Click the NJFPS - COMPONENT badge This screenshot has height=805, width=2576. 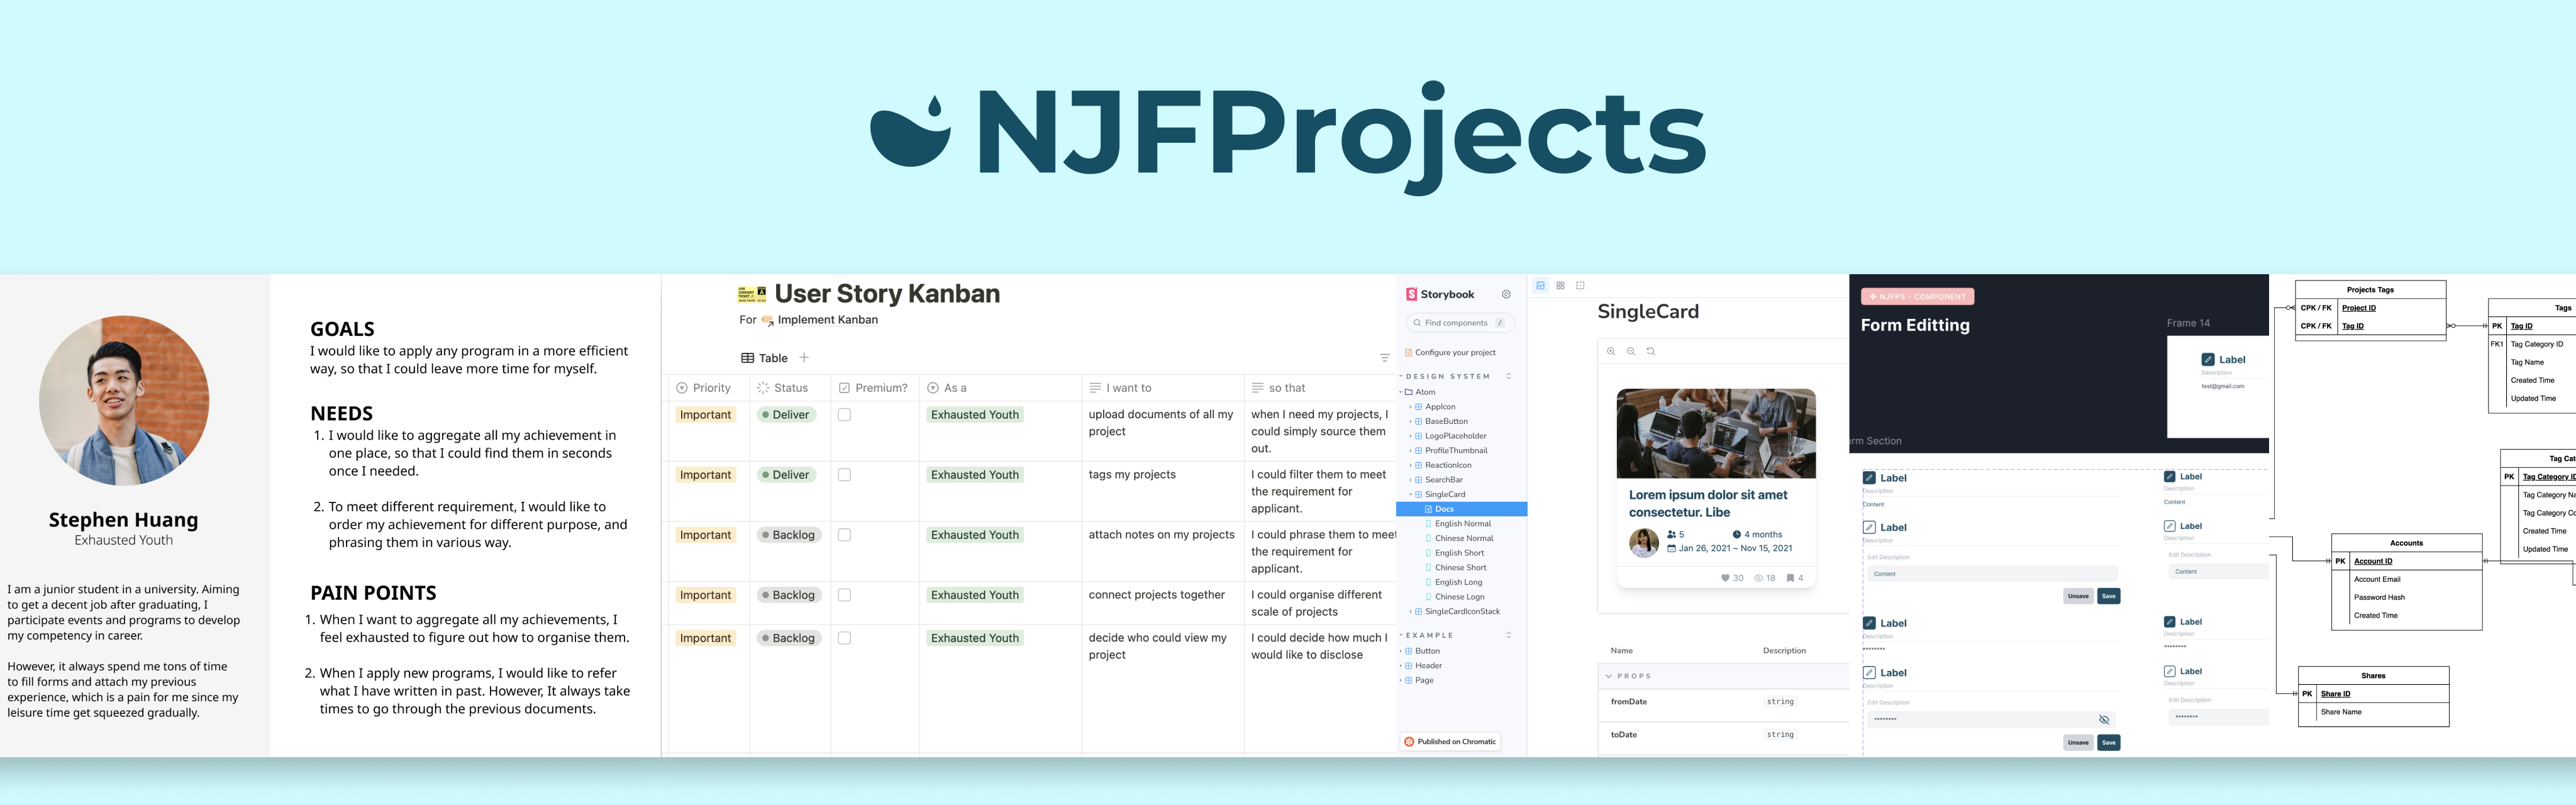[x=1917, y=297]
